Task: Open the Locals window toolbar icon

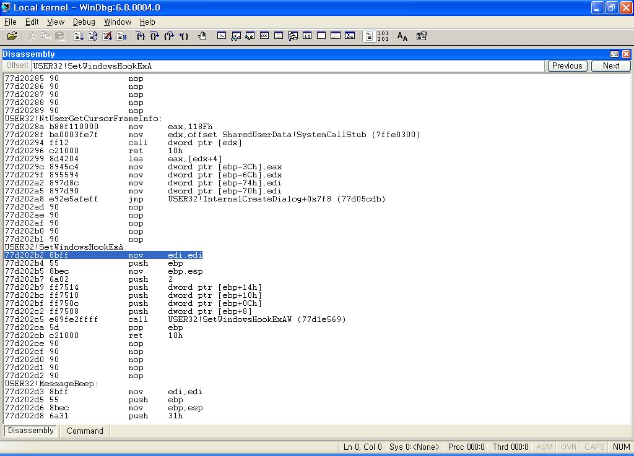Action: [250, 36]
